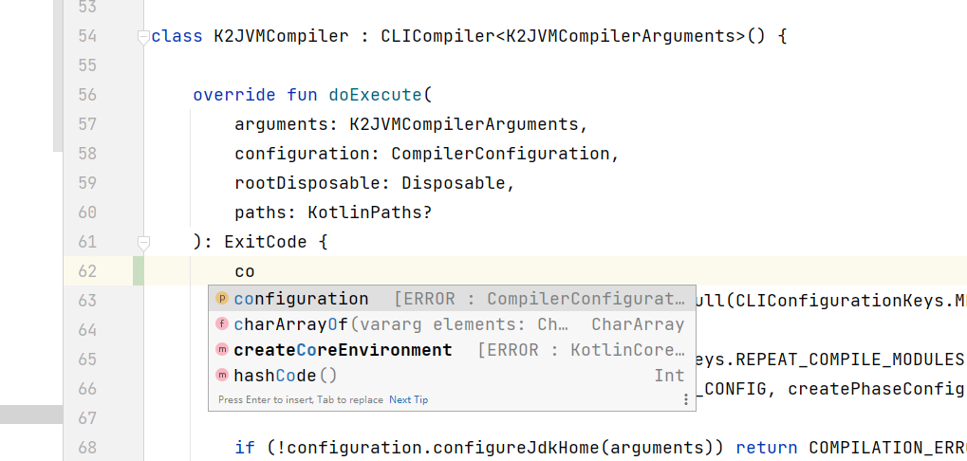Click the doExecute function name
Image resolution: width=967 pixels, height=461 pixels.
pyautogui.click(x=376, y=95)
